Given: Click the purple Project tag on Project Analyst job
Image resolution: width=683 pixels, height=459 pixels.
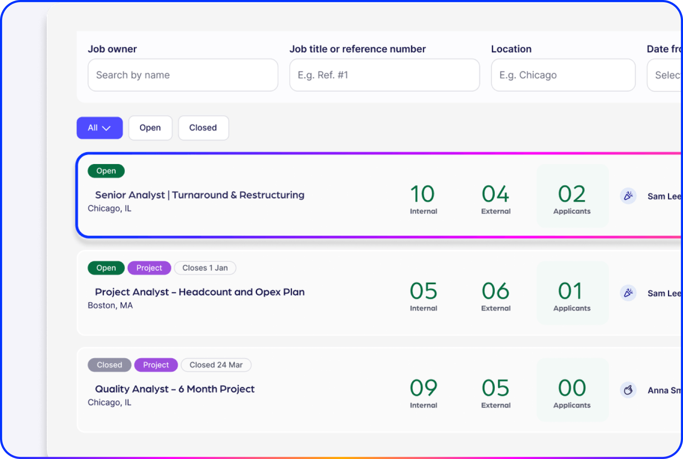Looking at the screenshot, I should click(149, 268).
